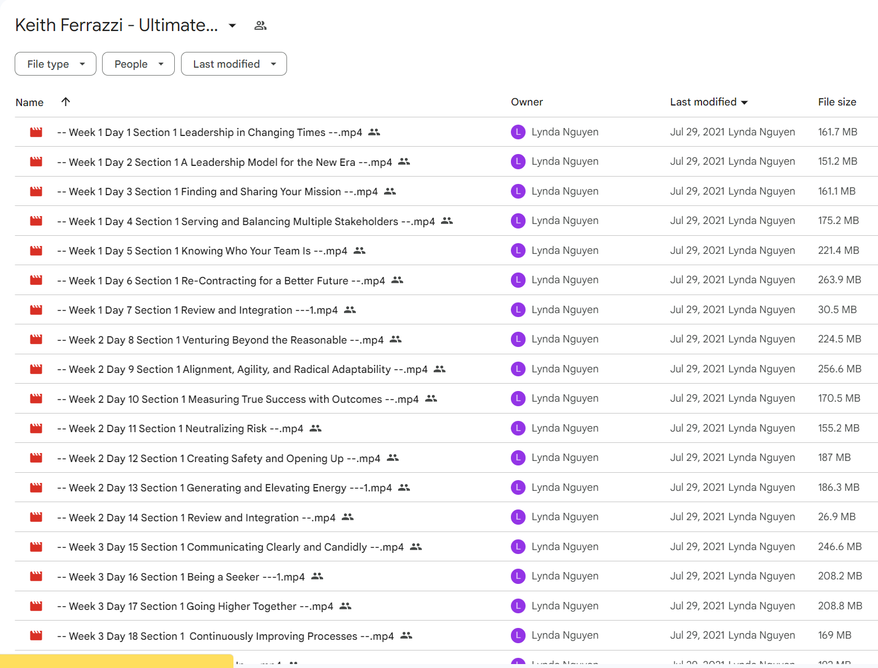
Task: Click video icon for Week 1 Day 2 file
Action: click(36, 162)
